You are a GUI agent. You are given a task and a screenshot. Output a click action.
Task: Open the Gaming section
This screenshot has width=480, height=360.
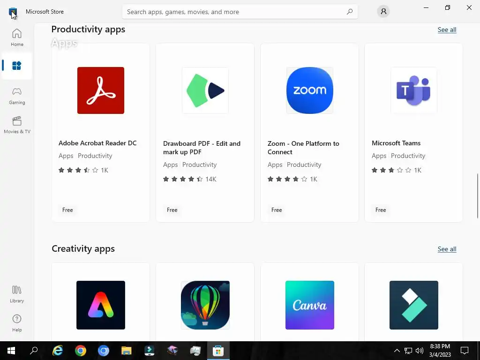(x=17, y=96)
